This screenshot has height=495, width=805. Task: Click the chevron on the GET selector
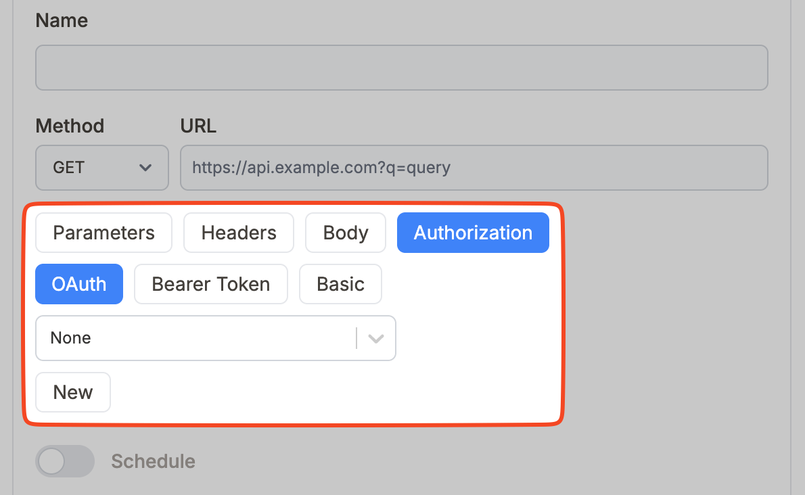pos(145,168)
